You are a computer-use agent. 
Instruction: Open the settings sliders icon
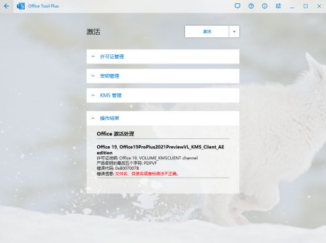pos(278,6)
